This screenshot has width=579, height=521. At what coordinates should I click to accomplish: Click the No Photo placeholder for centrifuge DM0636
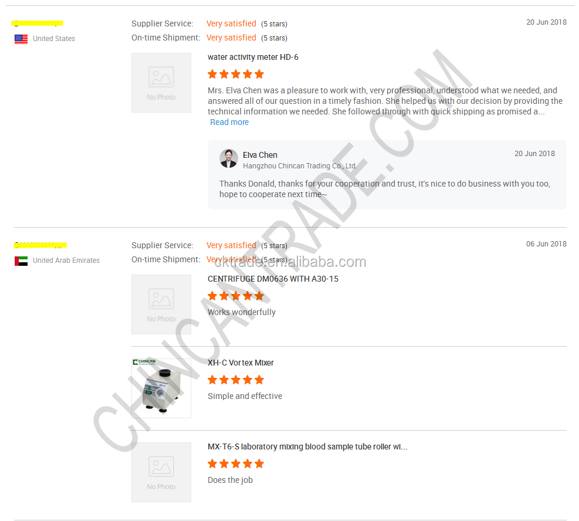click(161, 305)
